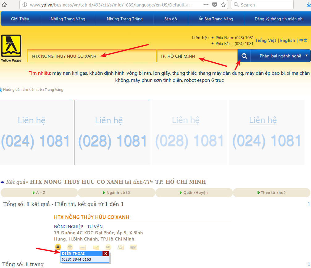Open Những Trang Vàng menu

[x=68, y=19]
